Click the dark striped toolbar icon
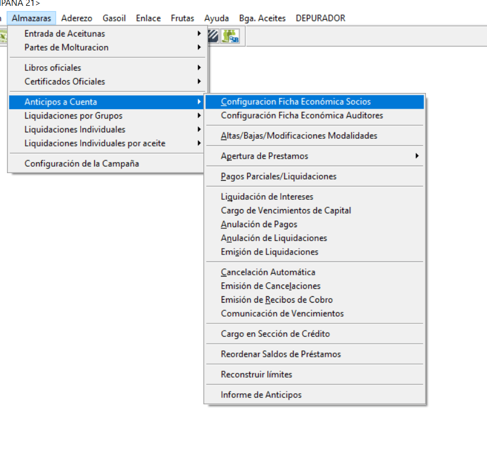487x456 pixels. (213, 37)
